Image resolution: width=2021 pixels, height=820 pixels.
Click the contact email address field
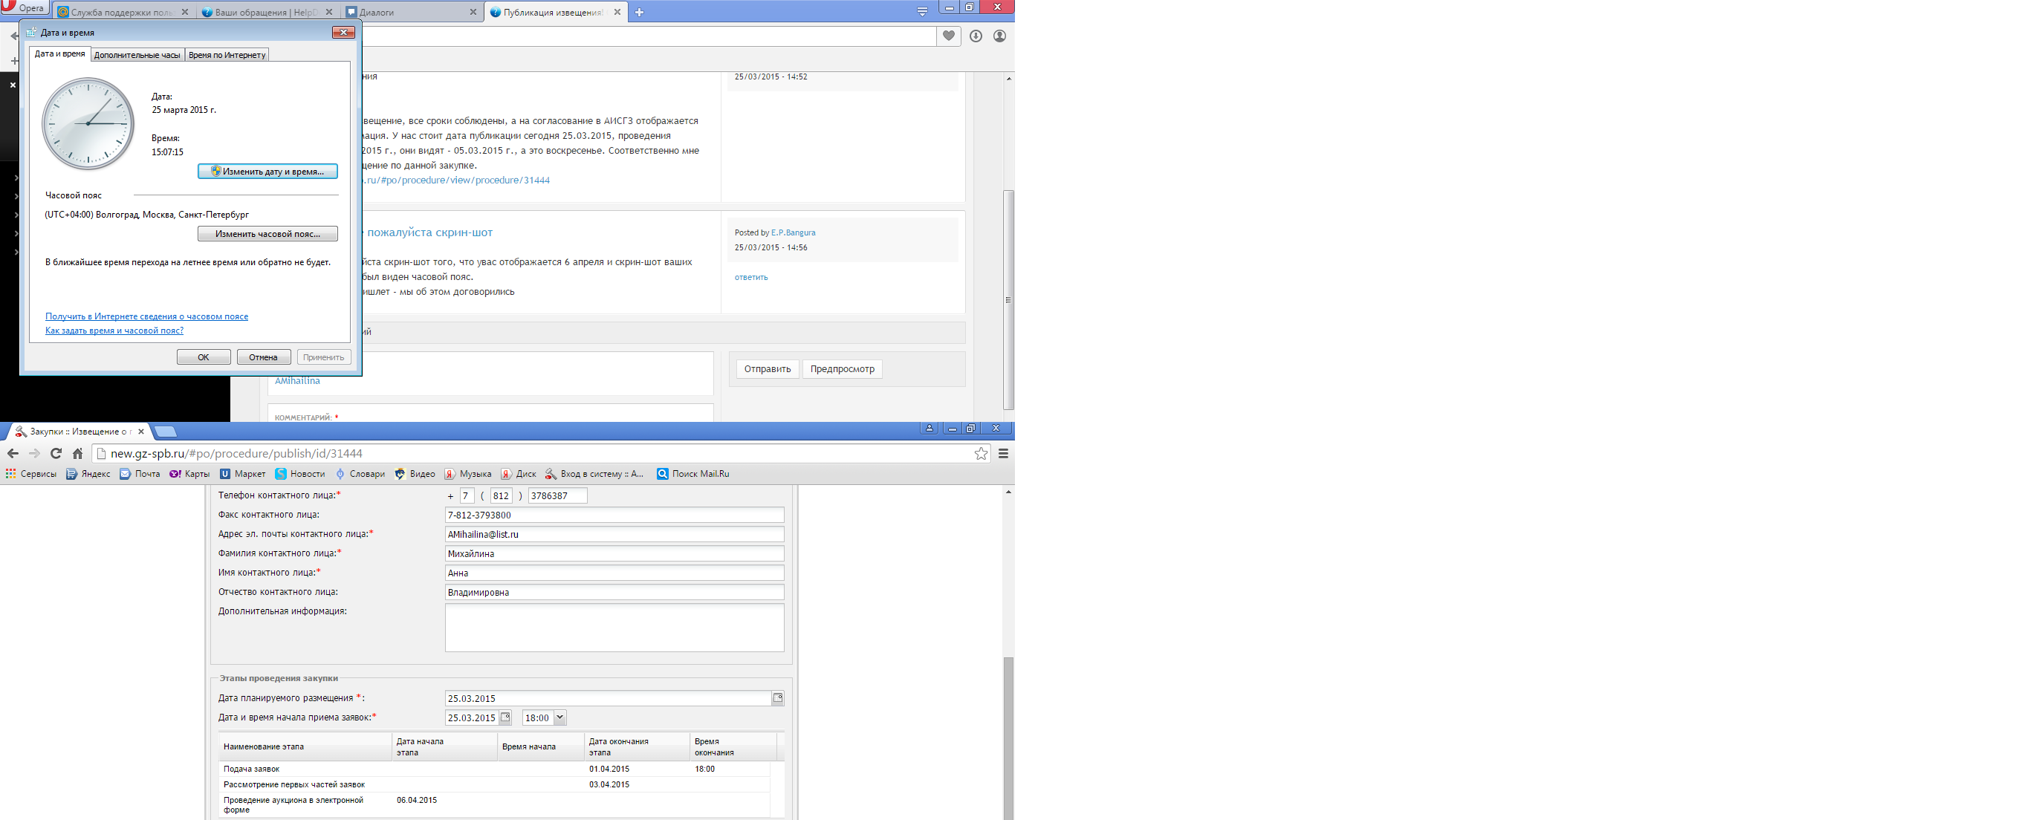pyautogui.click(x=614, y=534)
